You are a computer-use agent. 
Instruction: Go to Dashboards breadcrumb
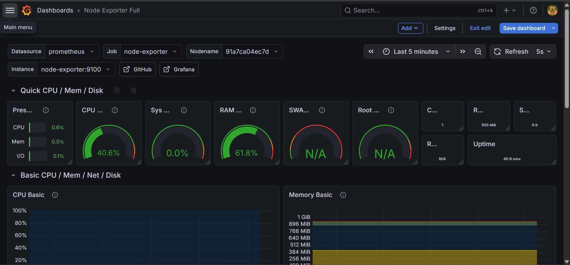point(55,10)
